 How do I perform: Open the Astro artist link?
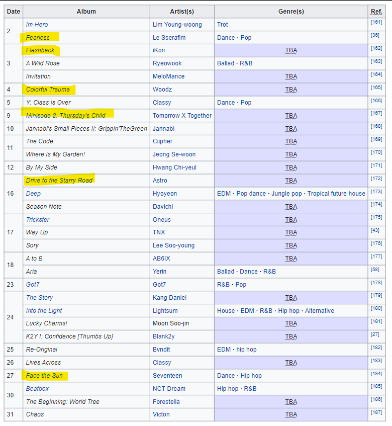pos(160,181)
